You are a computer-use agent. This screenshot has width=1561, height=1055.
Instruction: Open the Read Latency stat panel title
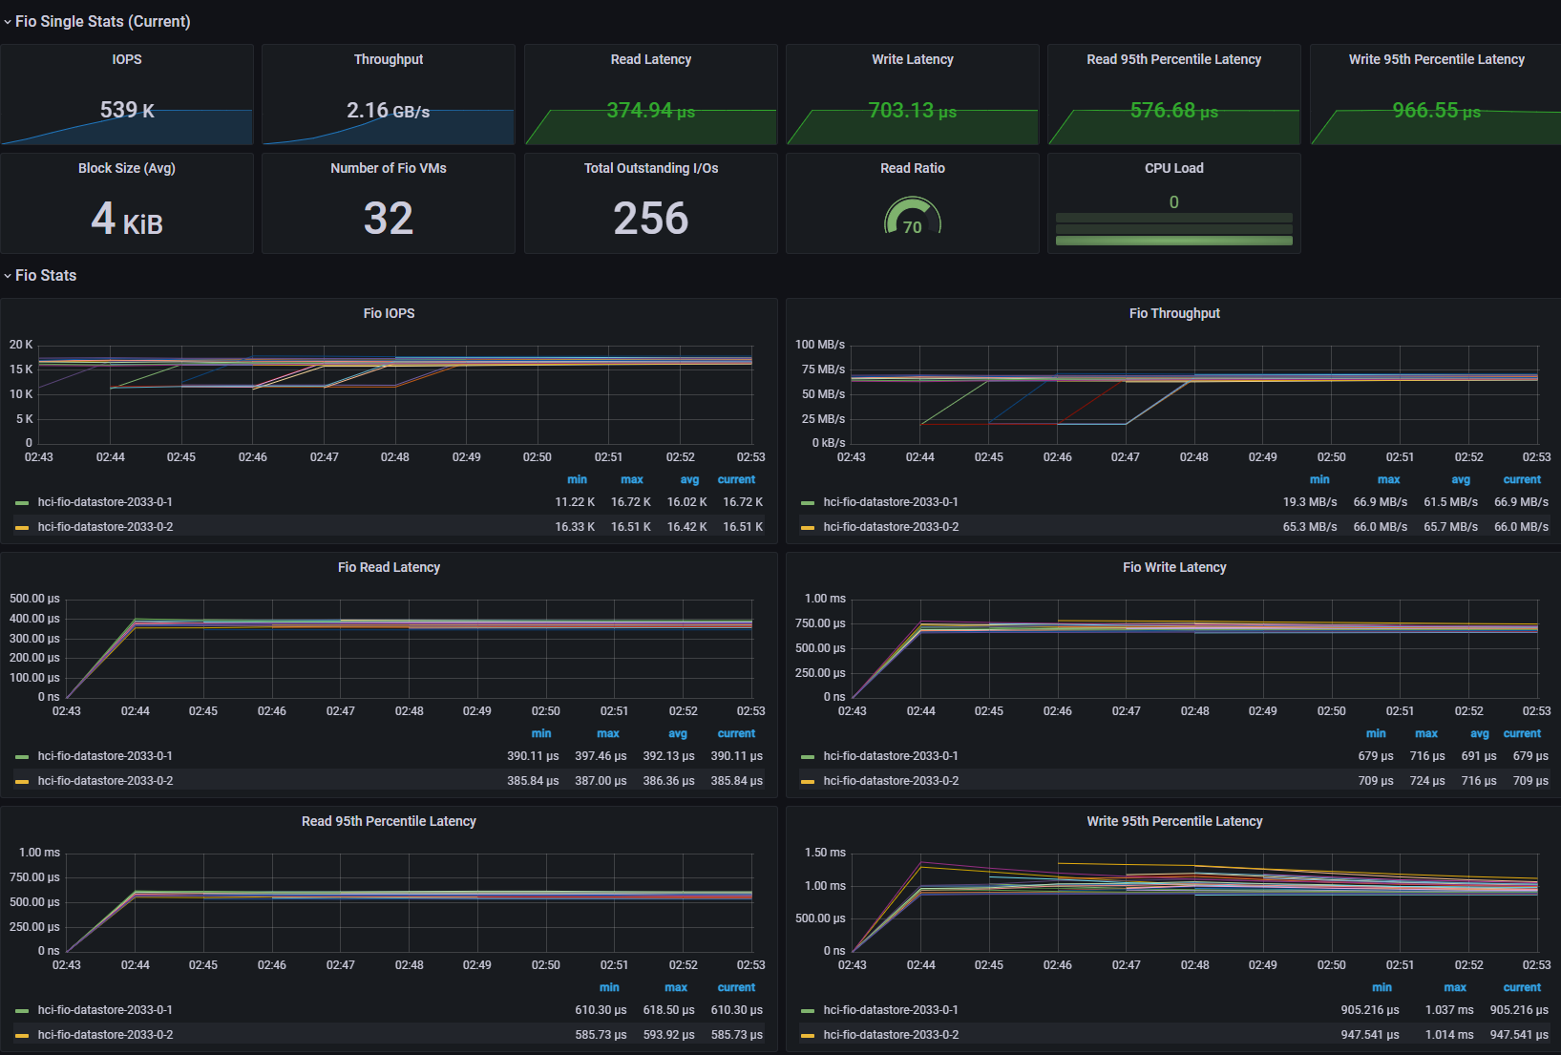(651, 59)
